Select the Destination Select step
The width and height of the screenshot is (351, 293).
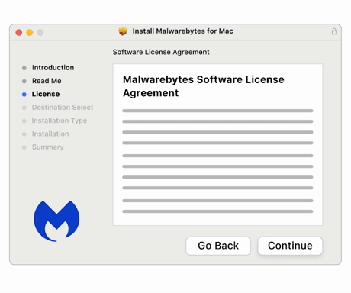point(63,108)
